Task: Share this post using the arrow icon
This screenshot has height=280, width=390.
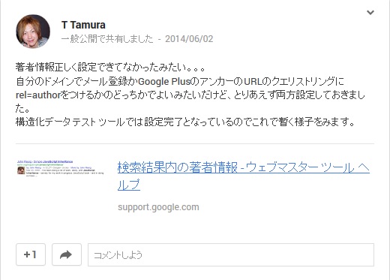Action: coord(67,254)
